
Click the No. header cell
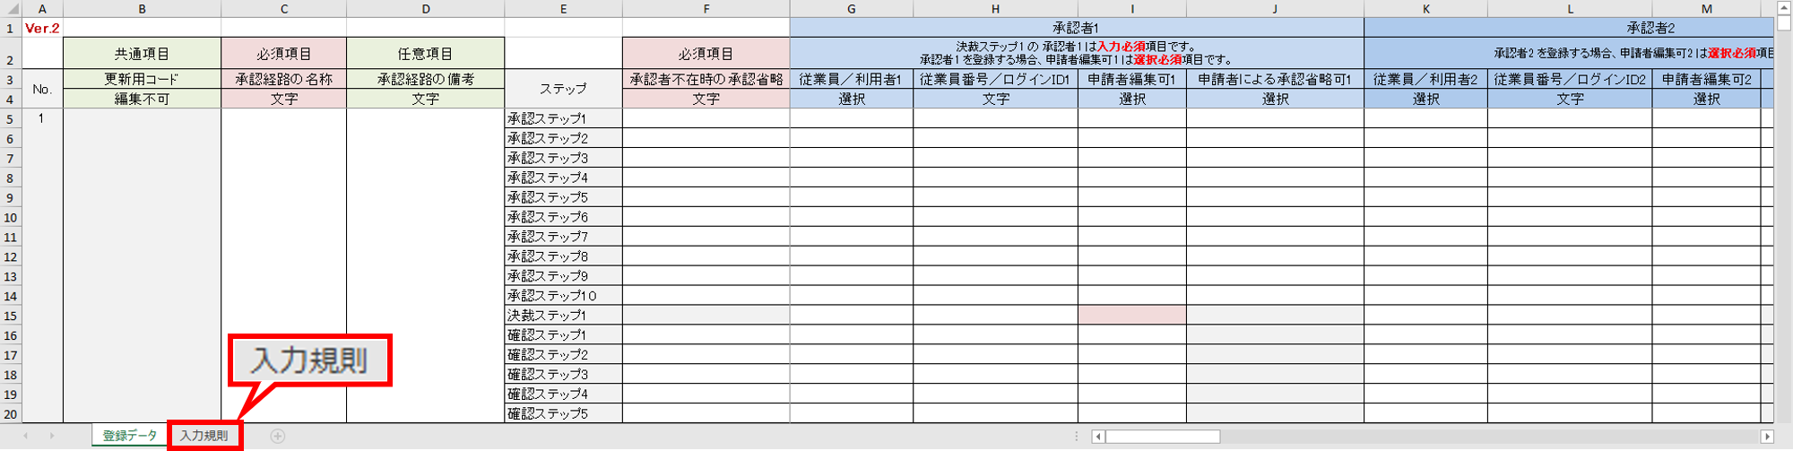point(42,89)
